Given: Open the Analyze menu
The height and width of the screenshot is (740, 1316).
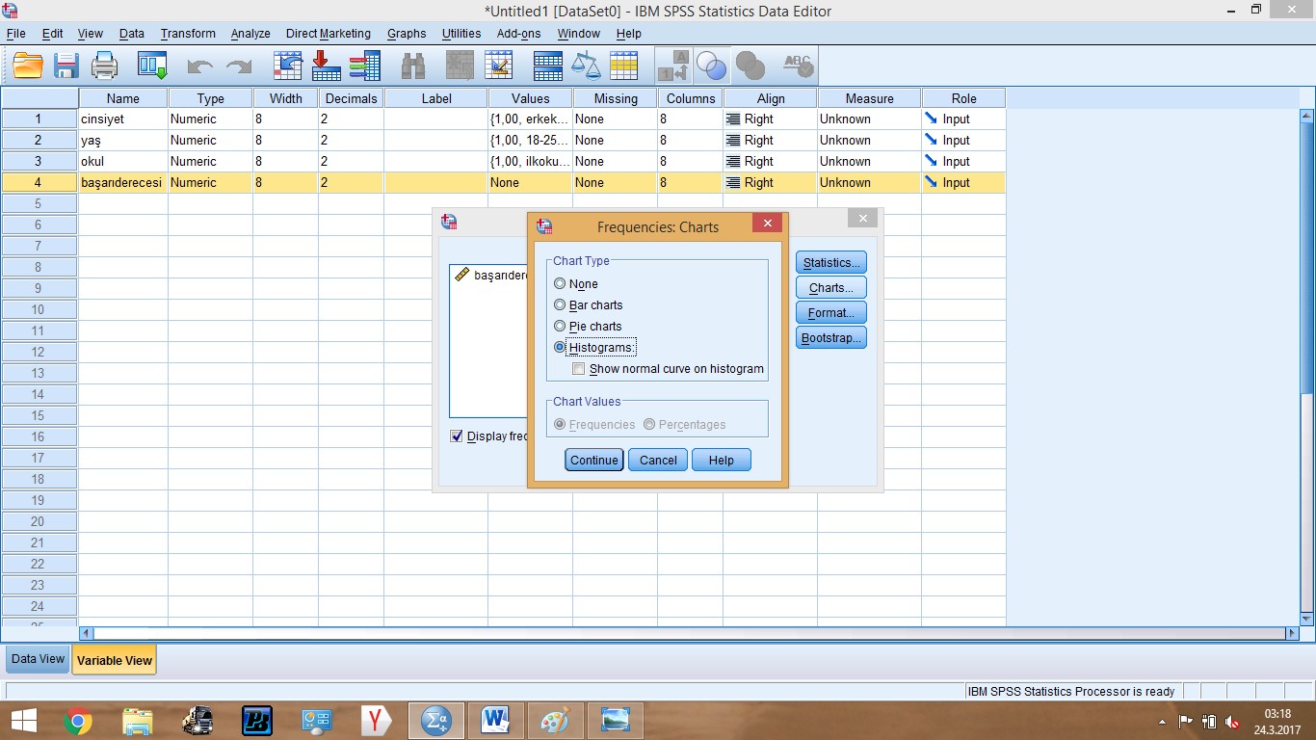Looking at the screenshot, I should pos(250,33).
